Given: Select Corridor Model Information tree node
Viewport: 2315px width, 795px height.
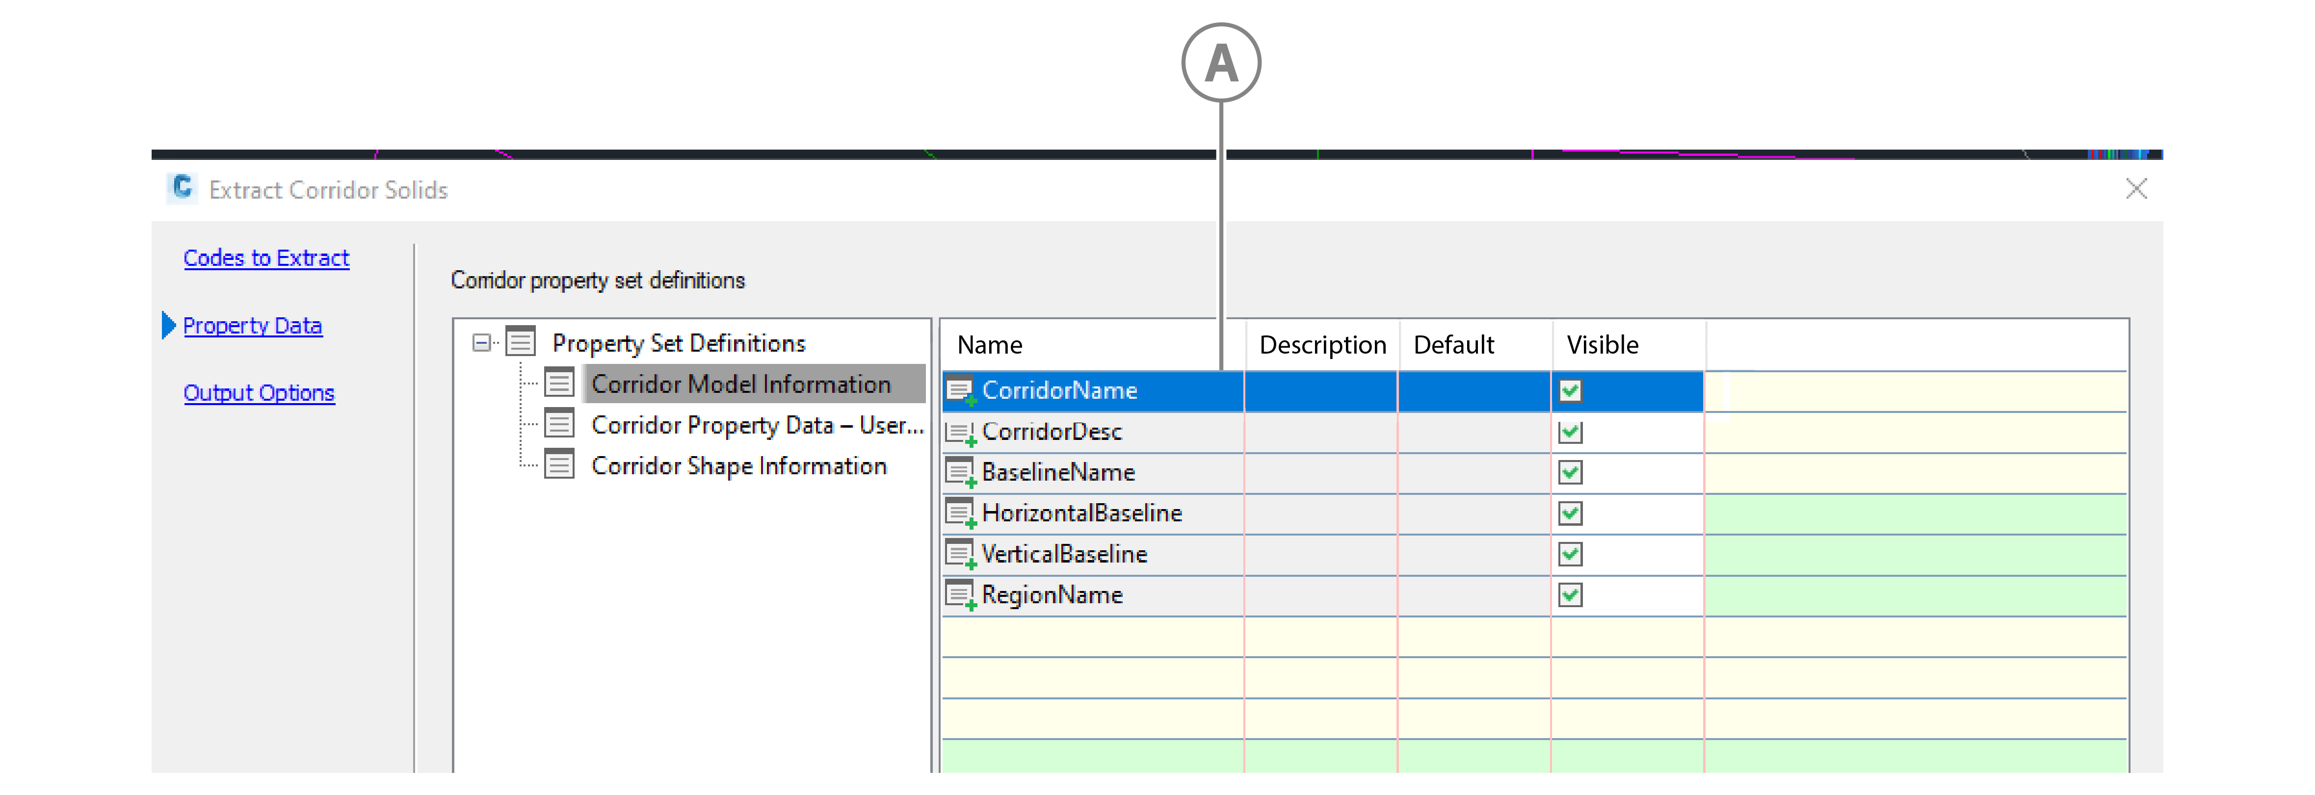Looking at the screenshot, I should tap(740, 385).
